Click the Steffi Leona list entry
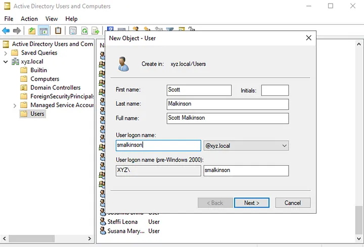364x247 pixels. click(122, 222)
